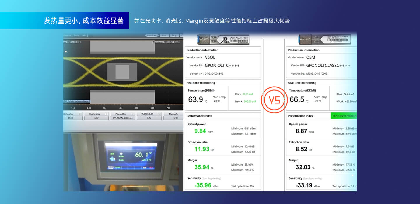Image resolution: width=420 pixels, height=204 pixels.
Task: Click the 11.93 dB extinction ratio
Action: [202, 149]
